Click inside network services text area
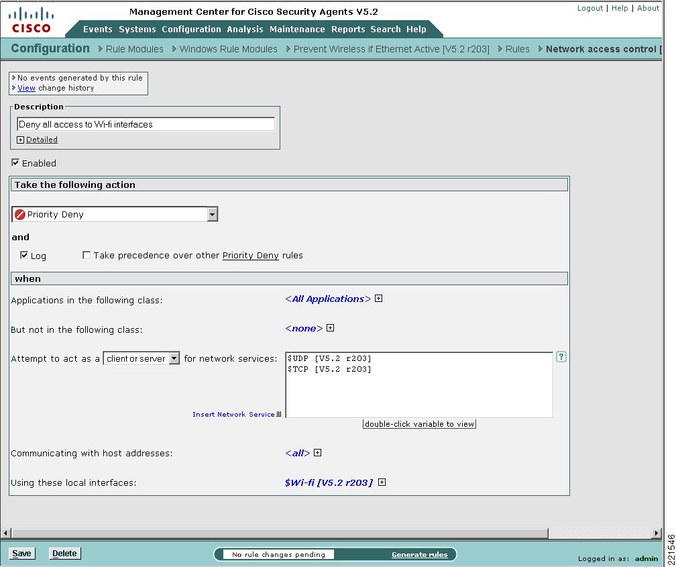Viewport: 676px width, 567px height. click(x=419, y=385)
